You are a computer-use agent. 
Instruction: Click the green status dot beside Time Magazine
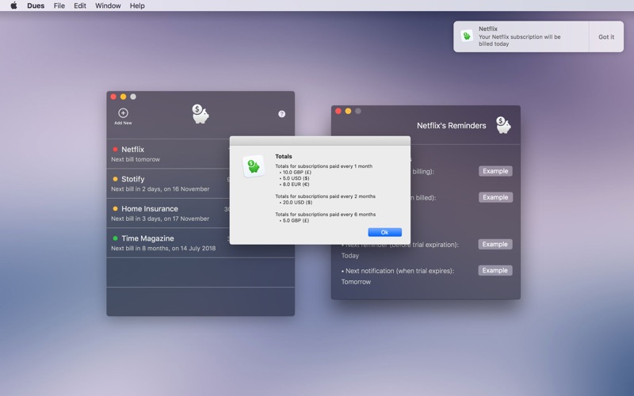[115, 238]
